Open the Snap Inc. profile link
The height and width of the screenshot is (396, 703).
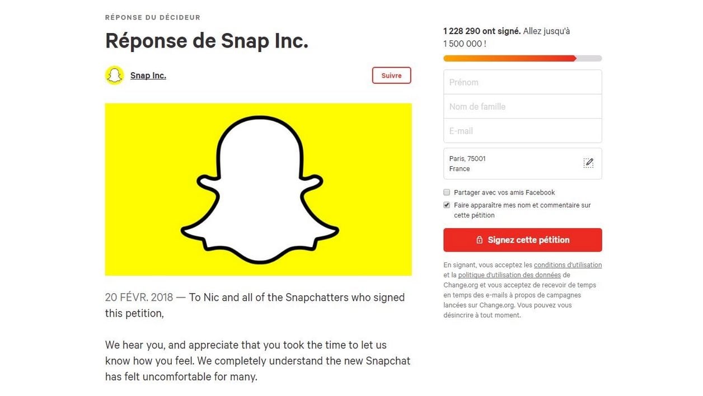(148, 76)
